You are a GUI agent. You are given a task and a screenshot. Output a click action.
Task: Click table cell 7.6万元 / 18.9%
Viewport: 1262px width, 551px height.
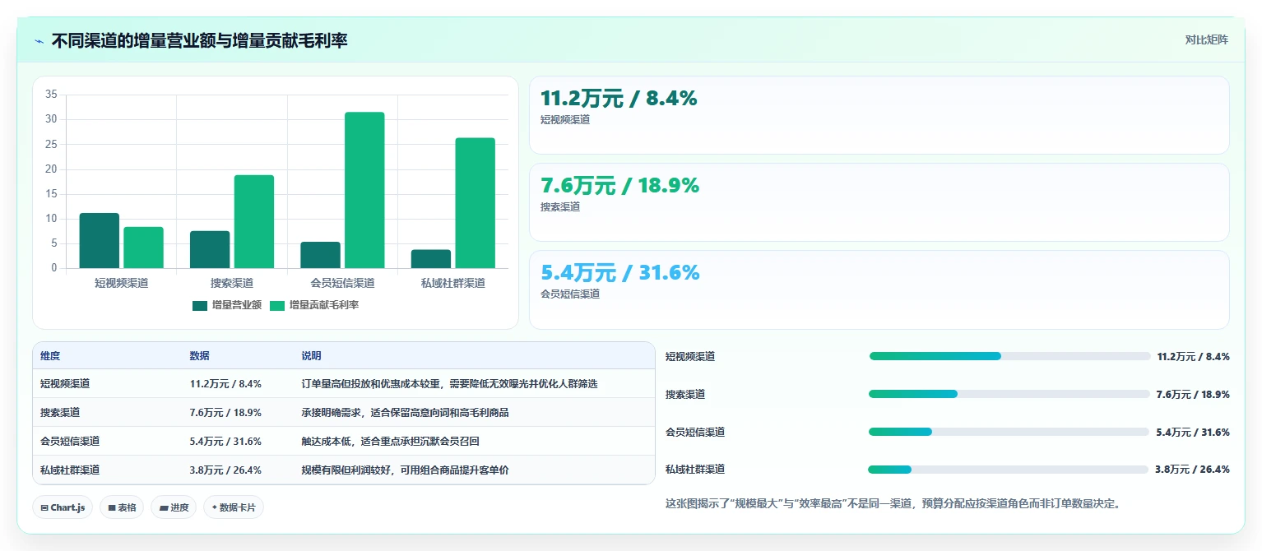coord(225,412)
